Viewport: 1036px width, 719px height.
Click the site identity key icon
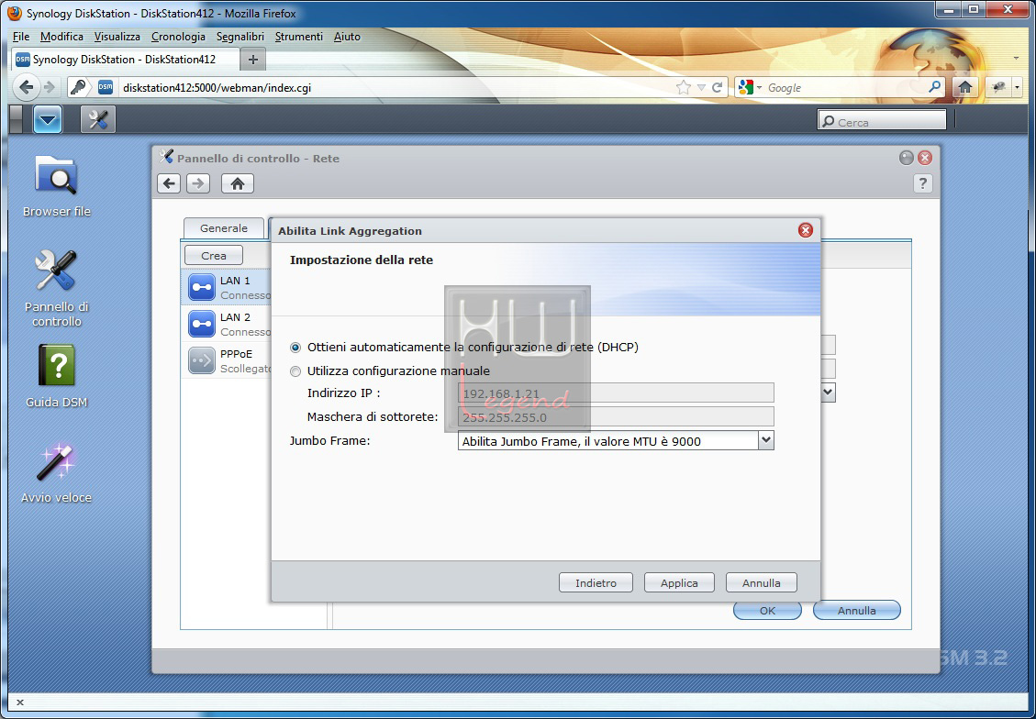coord(78,86)
